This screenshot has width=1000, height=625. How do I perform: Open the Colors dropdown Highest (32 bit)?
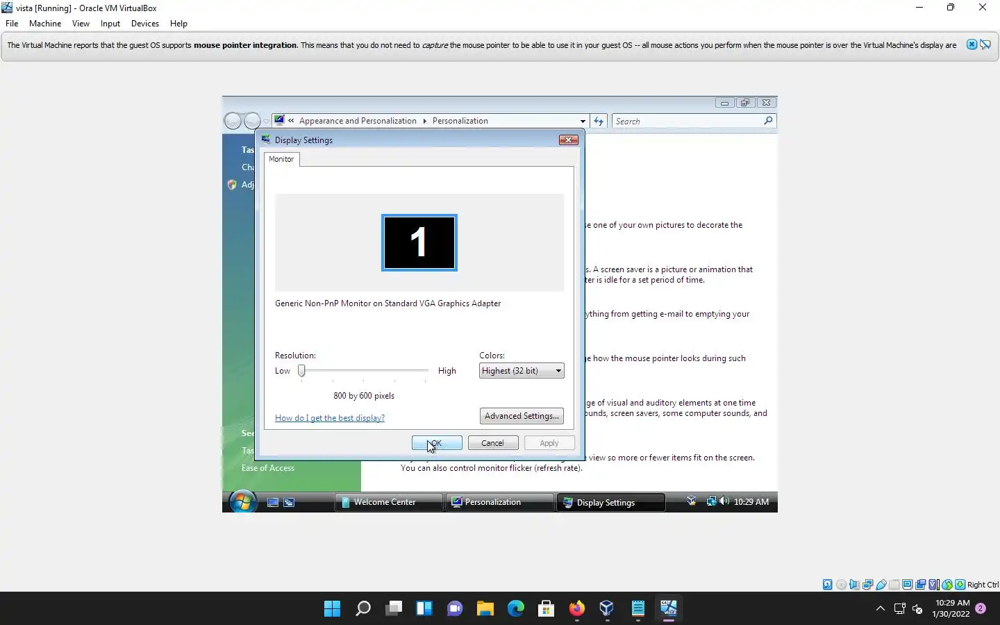[522, 371]
